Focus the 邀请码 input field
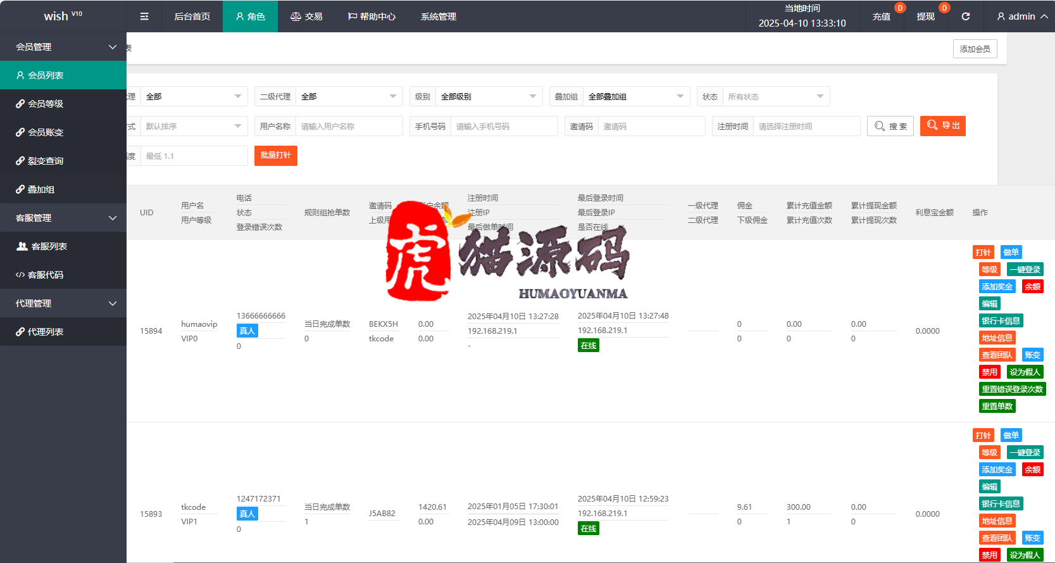This screenshot has width=1055, height=563. (x=652, y=126)
